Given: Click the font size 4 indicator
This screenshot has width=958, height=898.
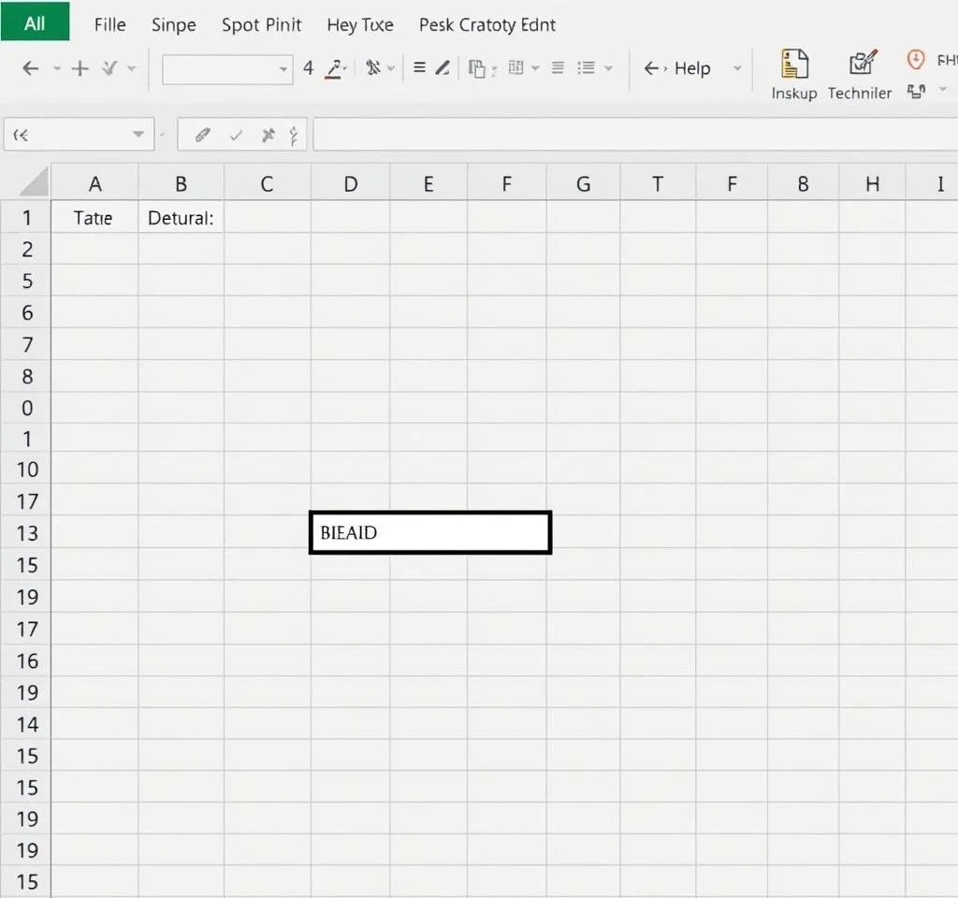Looking at the screenshot, I should coord(308,67).
